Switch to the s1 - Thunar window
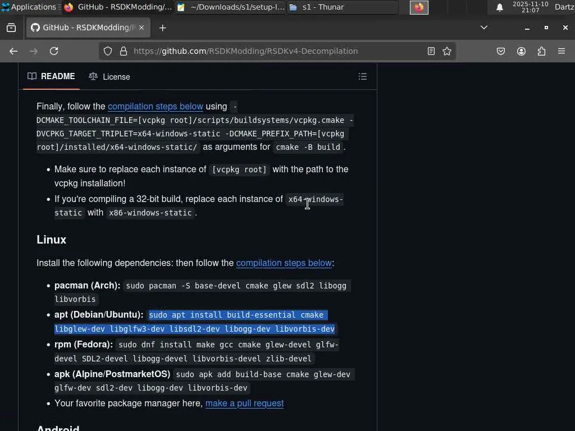This screenshot has width=575, height=431. (x=343, y=7)
